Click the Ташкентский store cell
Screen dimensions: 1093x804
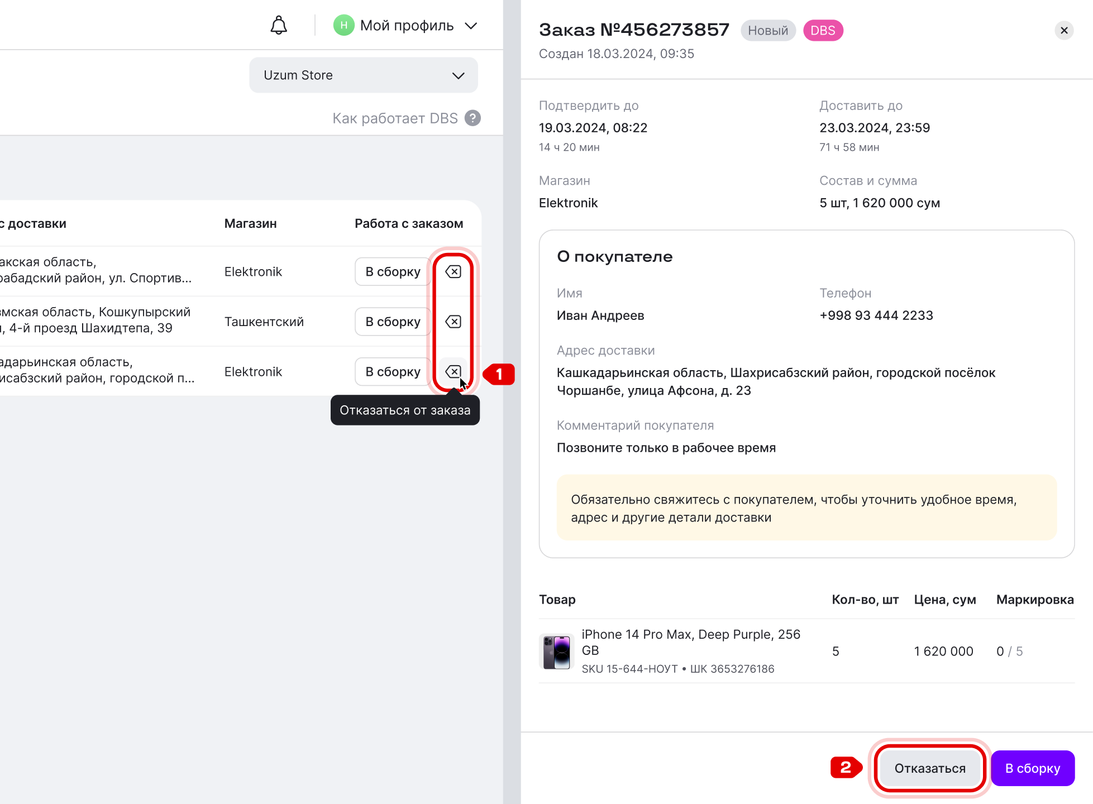pos(264,322)
